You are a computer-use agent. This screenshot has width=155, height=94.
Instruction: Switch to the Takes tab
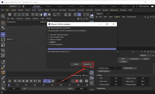click(x=108, y=14)
